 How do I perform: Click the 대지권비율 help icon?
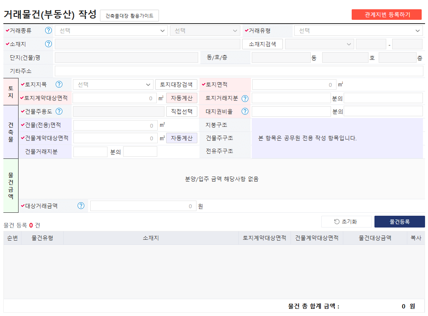[245, 111]
